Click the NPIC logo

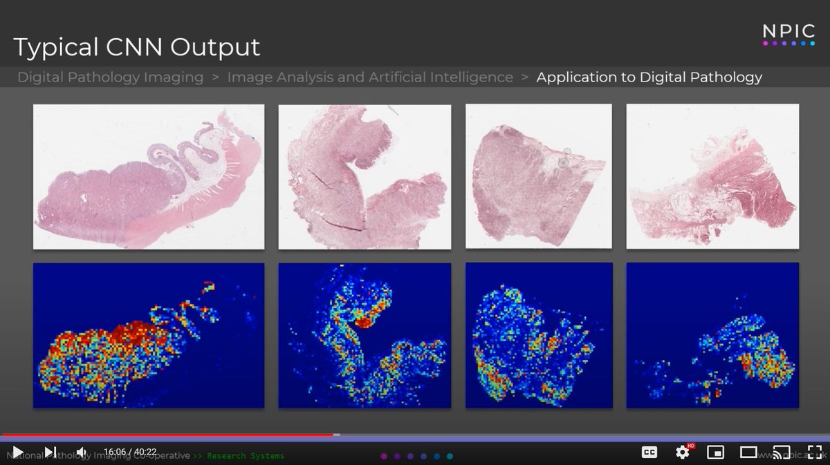788,35
